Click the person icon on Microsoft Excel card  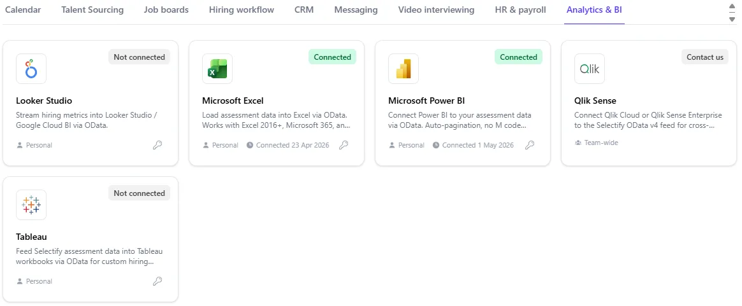click(x=206, y=145)
